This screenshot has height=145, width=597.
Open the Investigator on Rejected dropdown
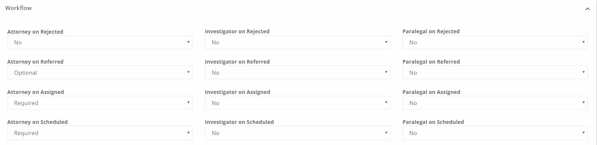(x=297, y=42)
